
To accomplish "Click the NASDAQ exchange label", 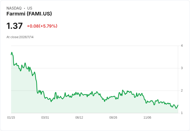I will tap(14, 8).
